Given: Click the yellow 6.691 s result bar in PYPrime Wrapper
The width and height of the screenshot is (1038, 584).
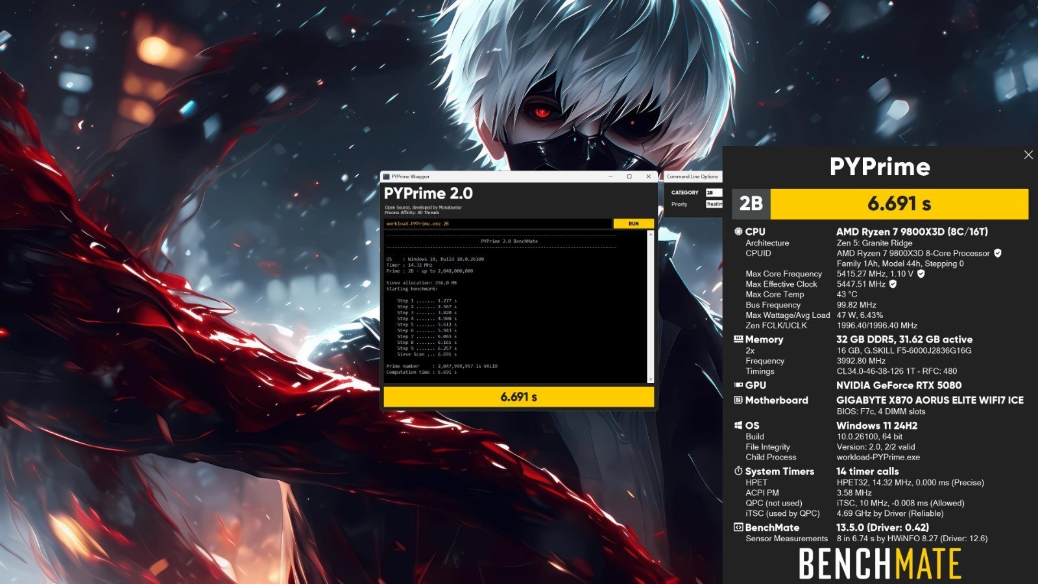Looking at the screenshot, I should tap(518, 396).
